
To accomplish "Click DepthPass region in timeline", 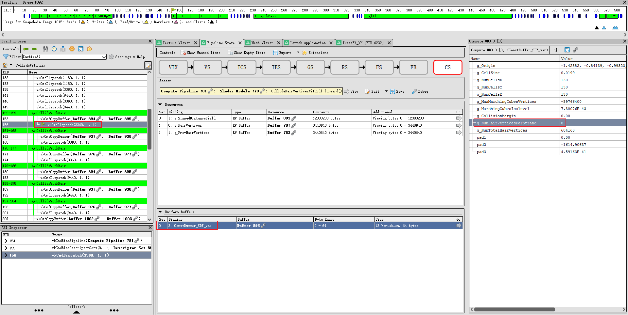I will 301,16.
